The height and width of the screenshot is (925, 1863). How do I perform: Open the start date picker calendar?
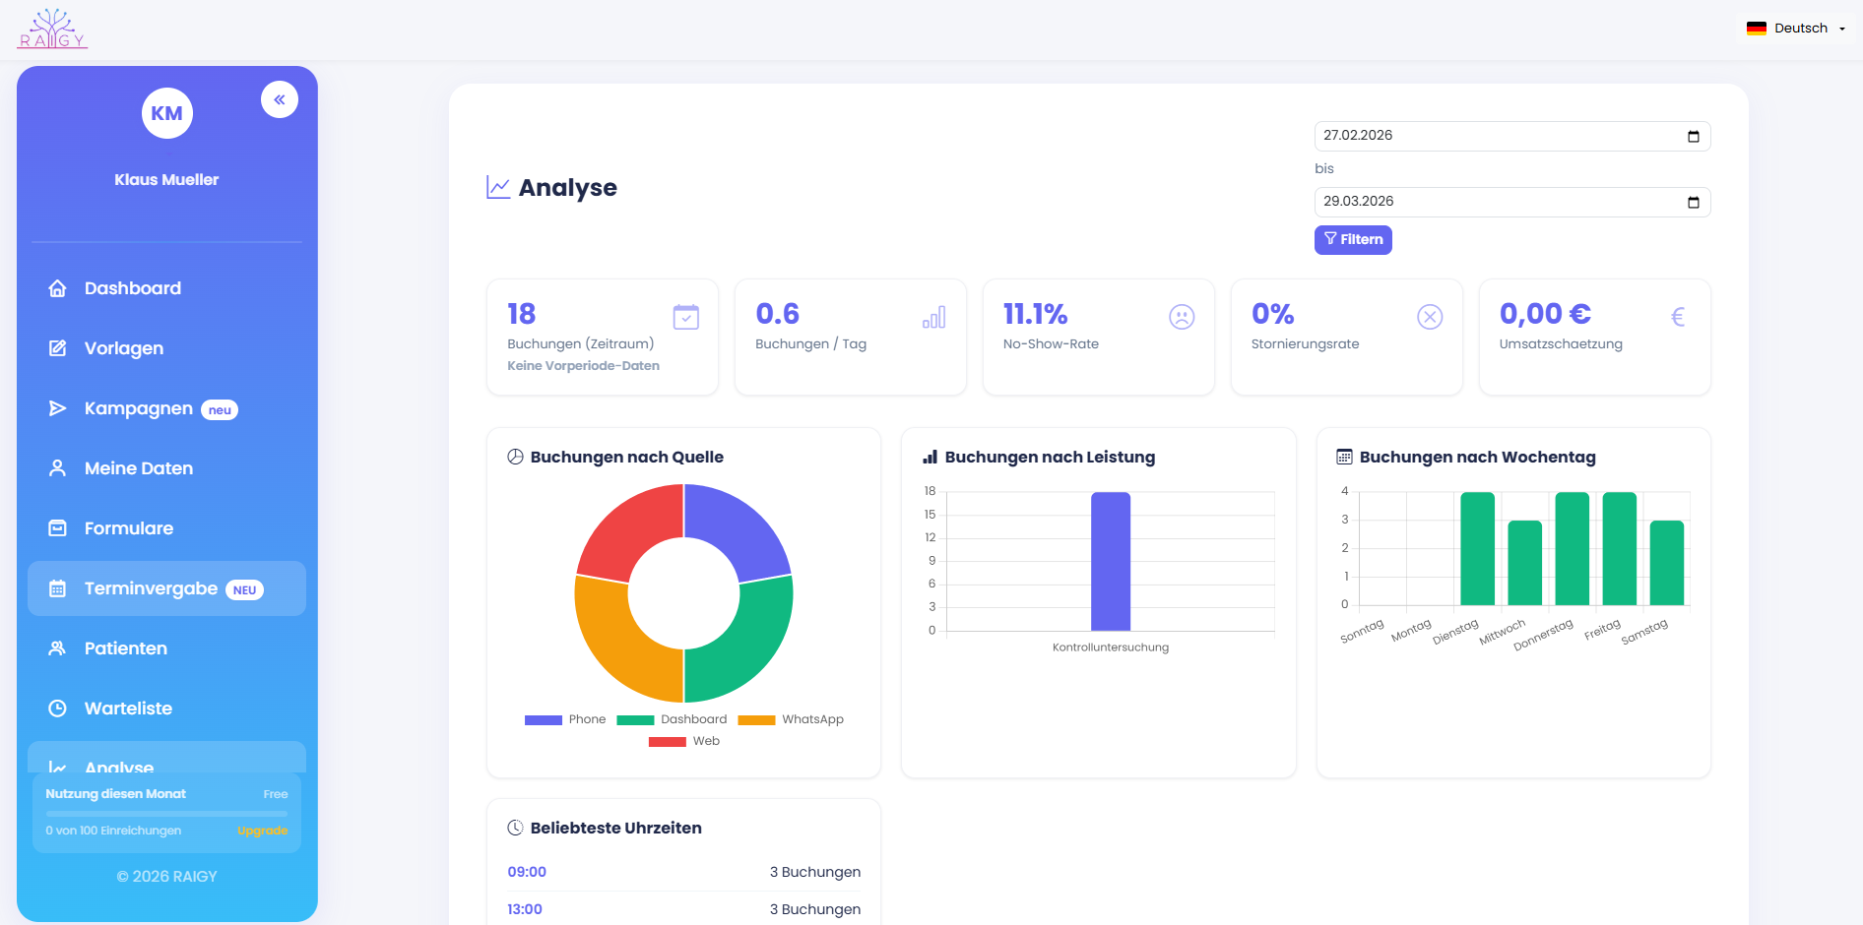click(x=1695, y=137)
